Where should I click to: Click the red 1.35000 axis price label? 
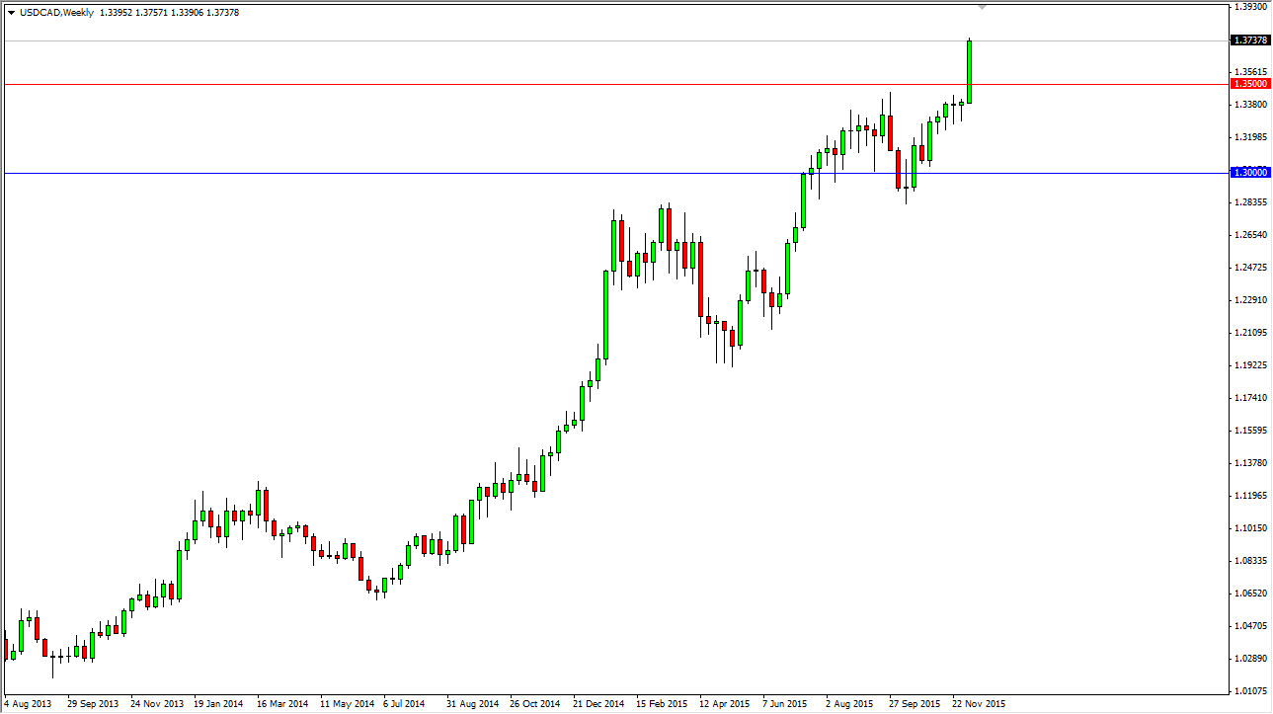1250,83
